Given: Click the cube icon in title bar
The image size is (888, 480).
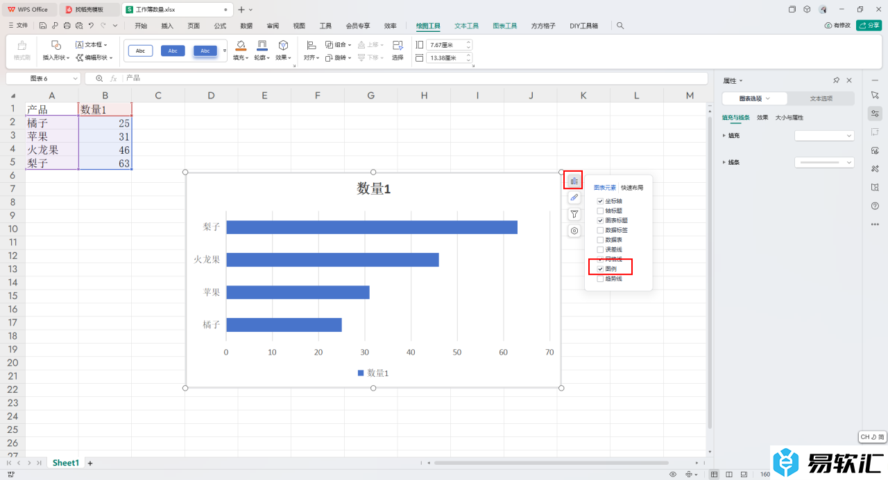Looking at the screenshot, I should tap(807, 10).
